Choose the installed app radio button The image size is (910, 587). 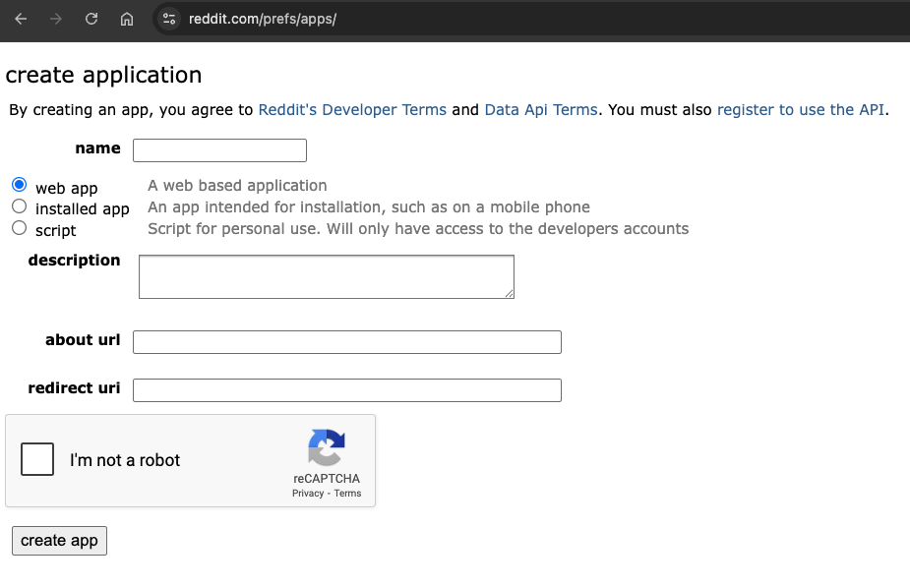[x=20, y=206]
